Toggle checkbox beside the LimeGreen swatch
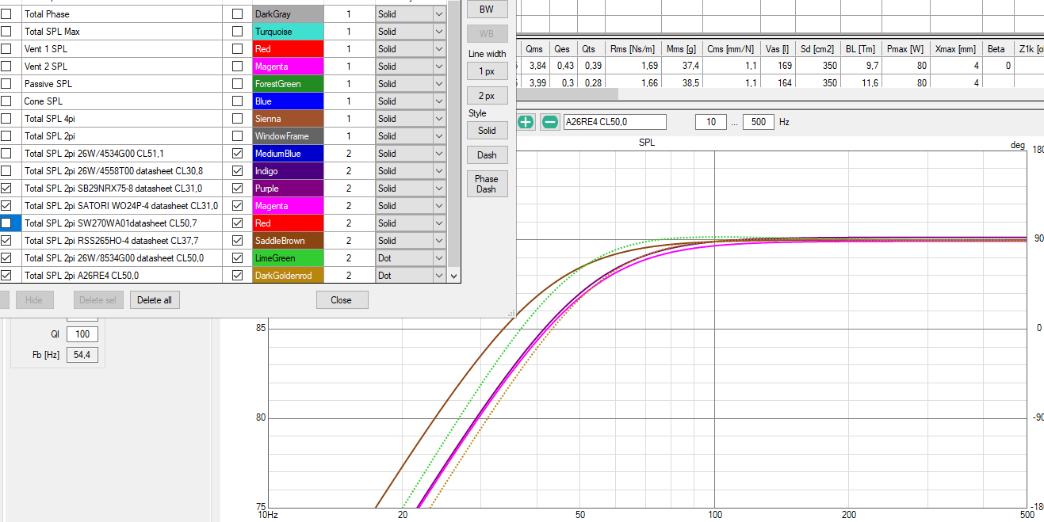The image size is (1044, 522). (237, 258)
